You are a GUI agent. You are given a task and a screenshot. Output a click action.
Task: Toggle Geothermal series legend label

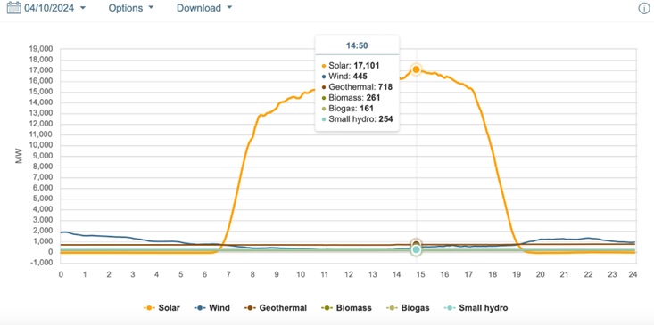coord(283,308)
